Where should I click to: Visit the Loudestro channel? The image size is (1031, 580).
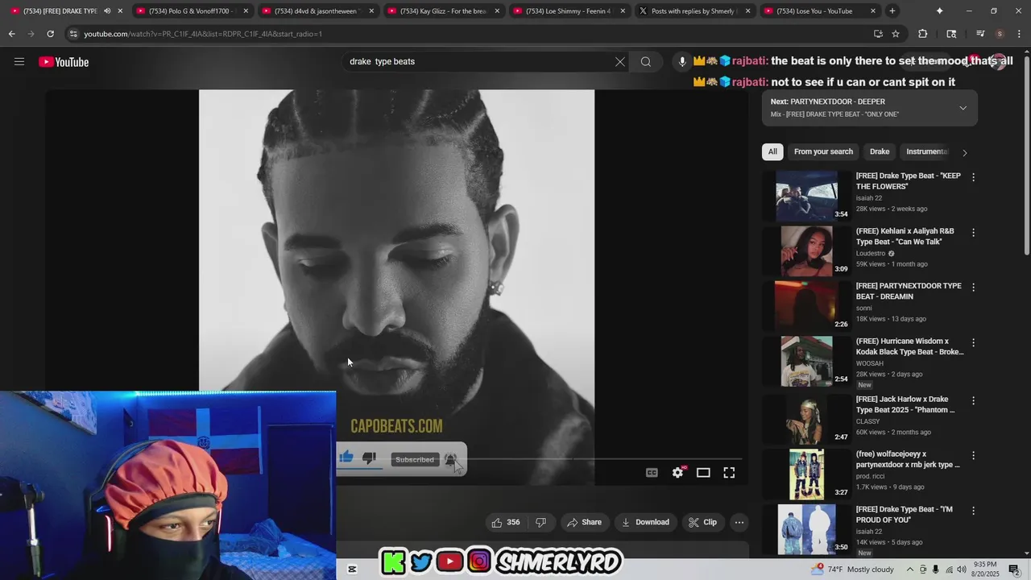pos(871,253)
